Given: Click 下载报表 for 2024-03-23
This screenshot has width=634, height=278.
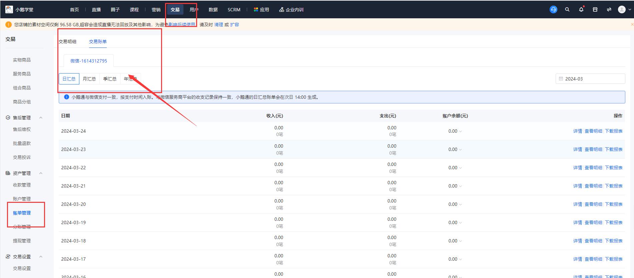Looking at the screenshot, I should 614,150.
